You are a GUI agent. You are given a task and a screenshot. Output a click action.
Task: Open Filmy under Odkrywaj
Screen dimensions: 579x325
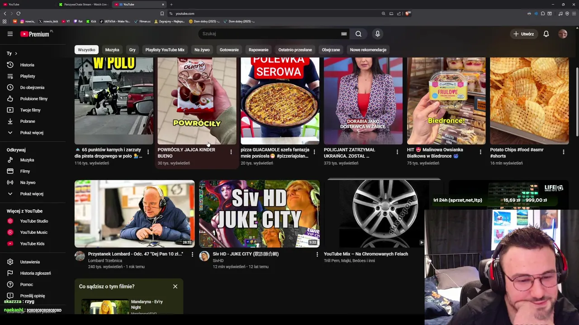click(x=25, y=171)
